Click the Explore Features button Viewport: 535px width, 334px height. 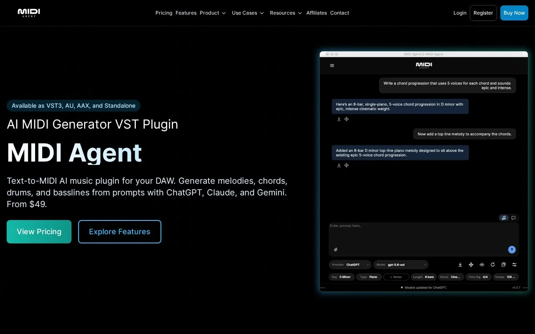pyautogui.click(x=120, y=232)
